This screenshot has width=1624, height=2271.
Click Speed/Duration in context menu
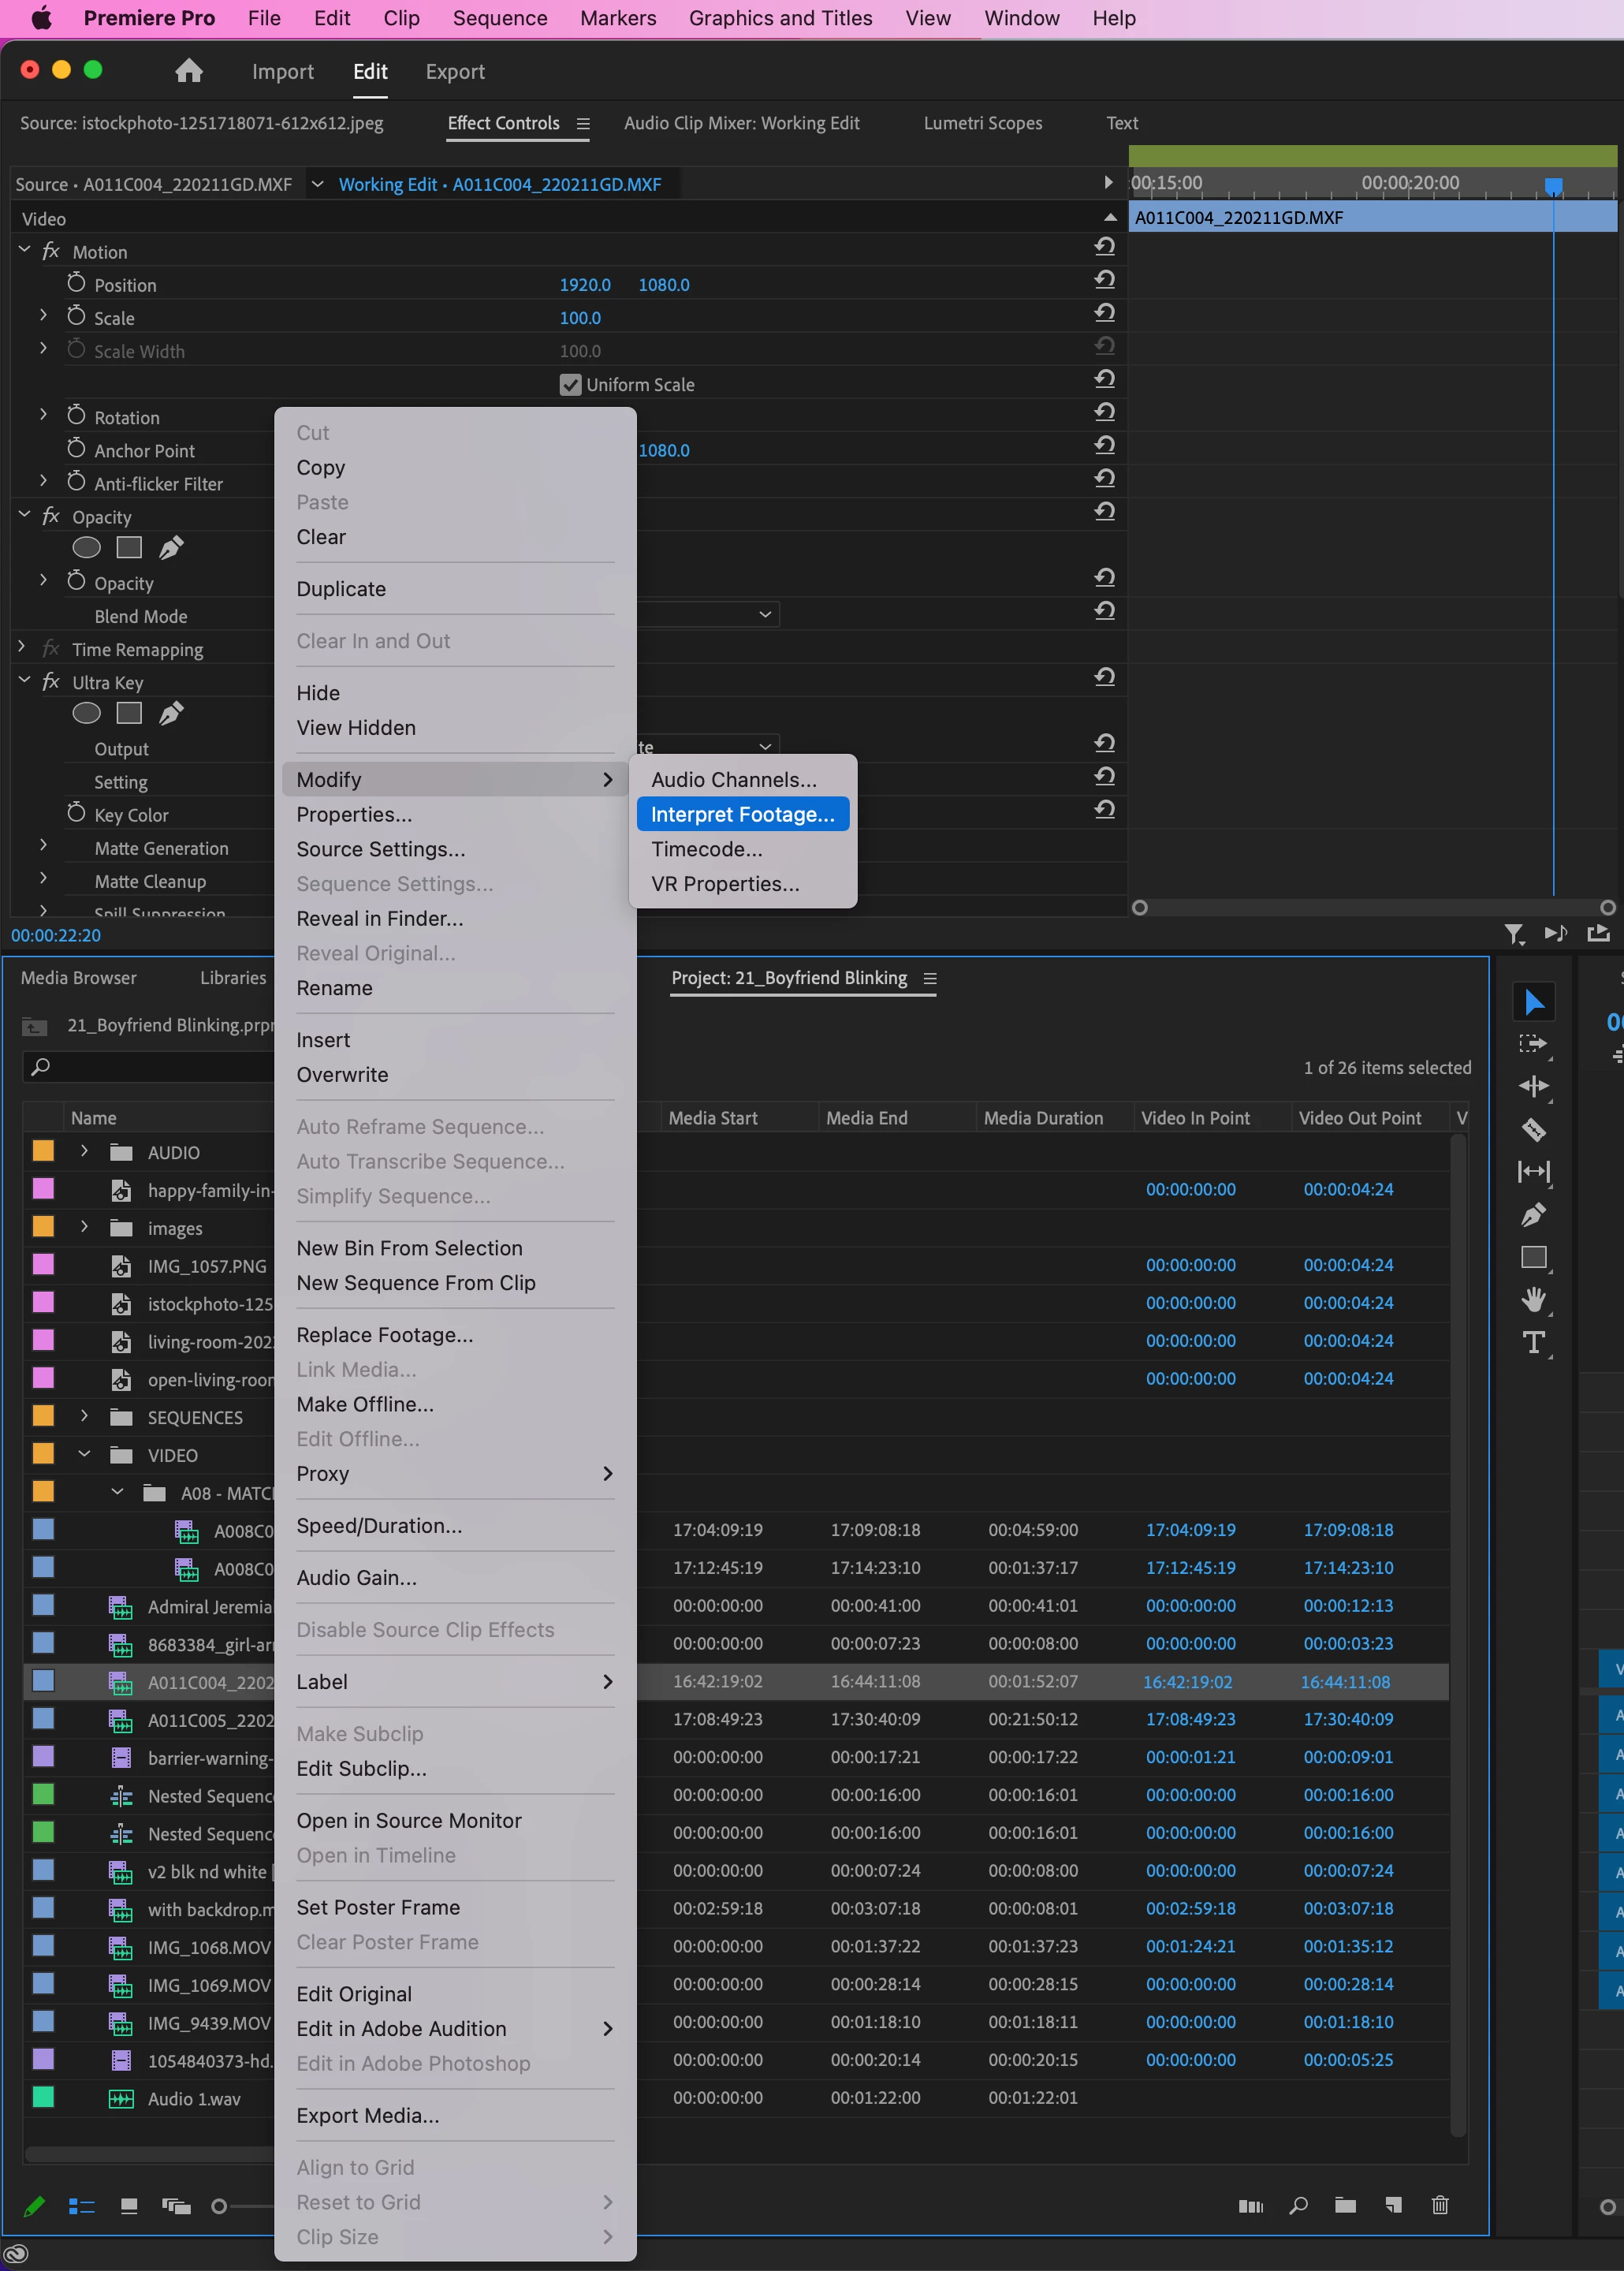(x=379, y=1525)
